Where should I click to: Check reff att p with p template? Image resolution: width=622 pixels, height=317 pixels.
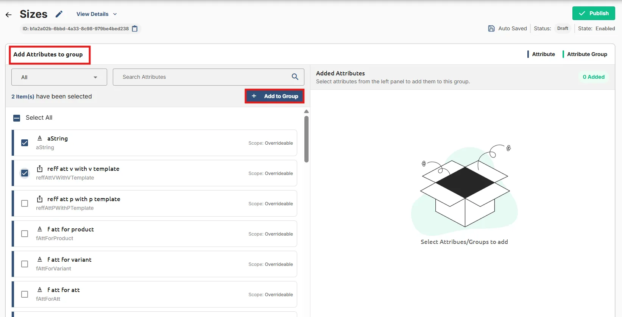pos(25,203)
